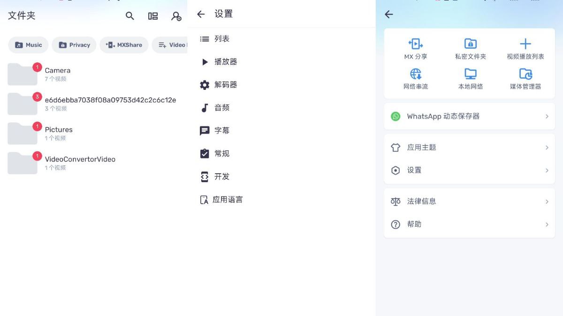563x316 pixels.
Task: Open the profile icon in folders screen
Action: point(176,16)
